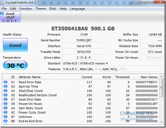This screenshot has width=166, height=128.
Task: Click status orb for B7 Unknown row
Action: [5, 117]
